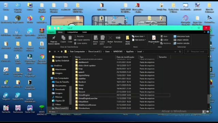Click AppData in the breadcrumb path
Screen dimensions: 218x123
coord(130,52)
